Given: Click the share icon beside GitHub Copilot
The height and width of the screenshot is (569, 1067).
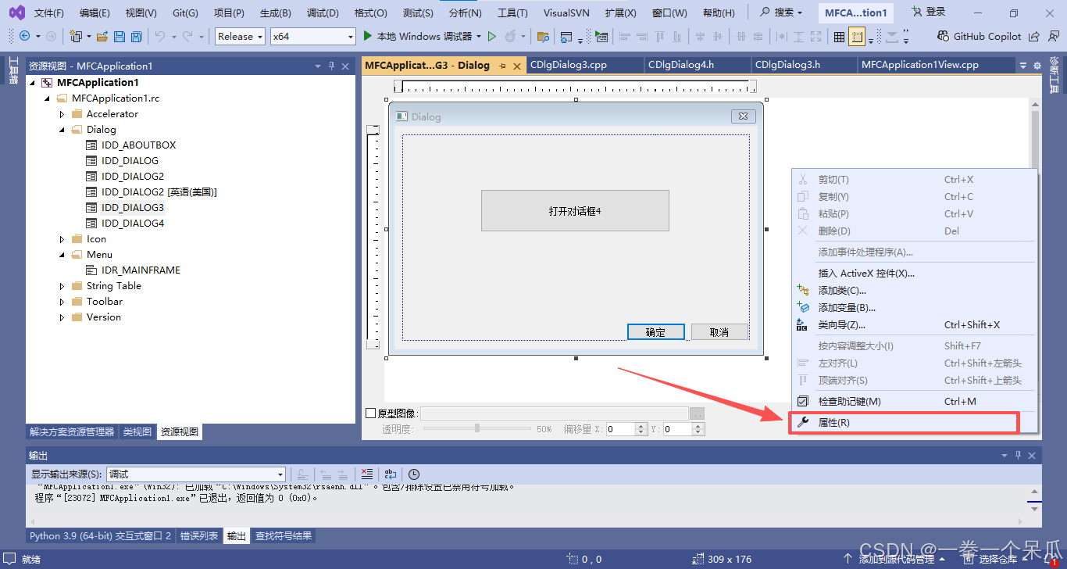Looking at the screenshot, I should point(1033,36).
